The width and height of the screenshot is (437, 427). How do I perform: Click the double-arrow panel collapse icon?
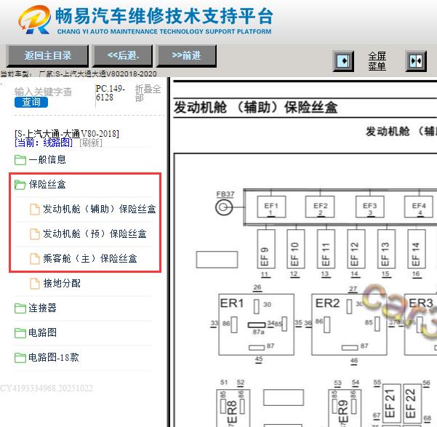tap(416, 61)
